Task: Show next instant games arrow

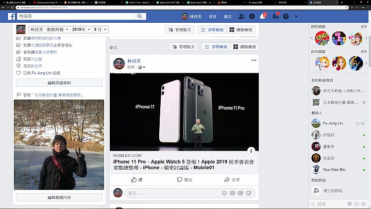Action: (366, 38)
